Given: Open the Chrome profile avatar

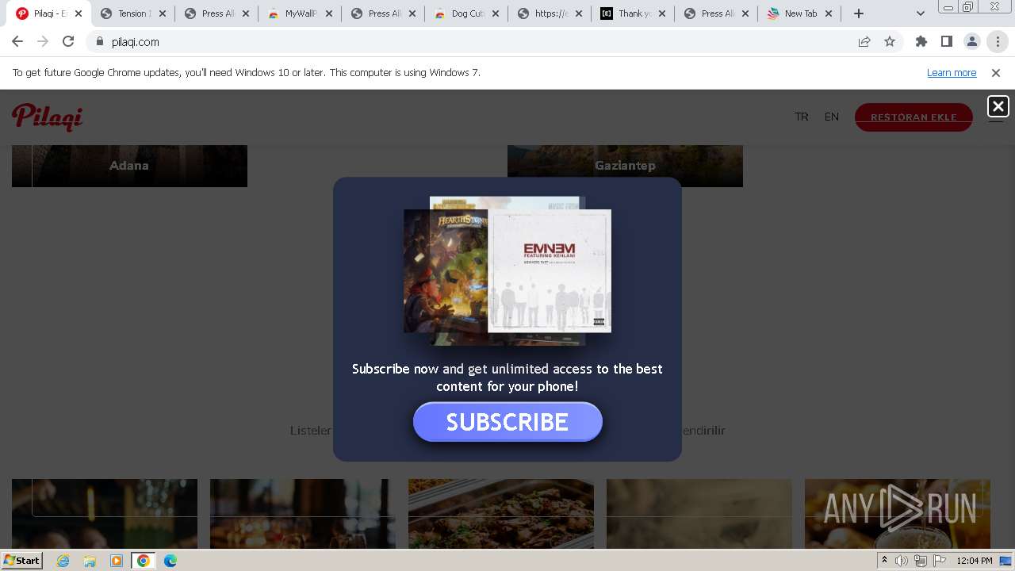Looking at the screenshot, I should click(x=972, y=42).
